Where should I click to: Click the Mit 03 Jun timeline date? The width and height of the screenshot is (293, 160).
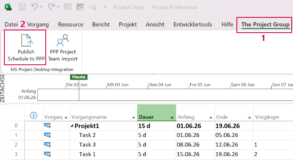tap(118, 85)
